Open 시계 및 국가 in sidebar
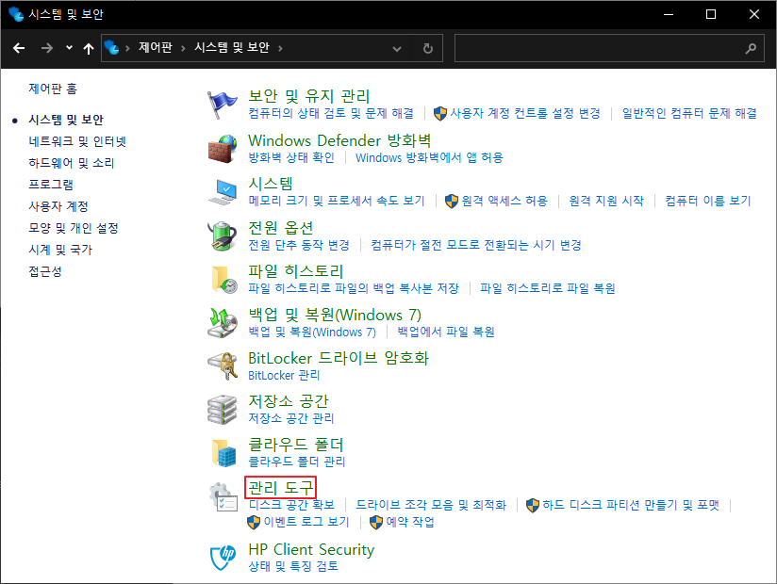This screenshot has width=777, height=584. click(x=60, y=250)
